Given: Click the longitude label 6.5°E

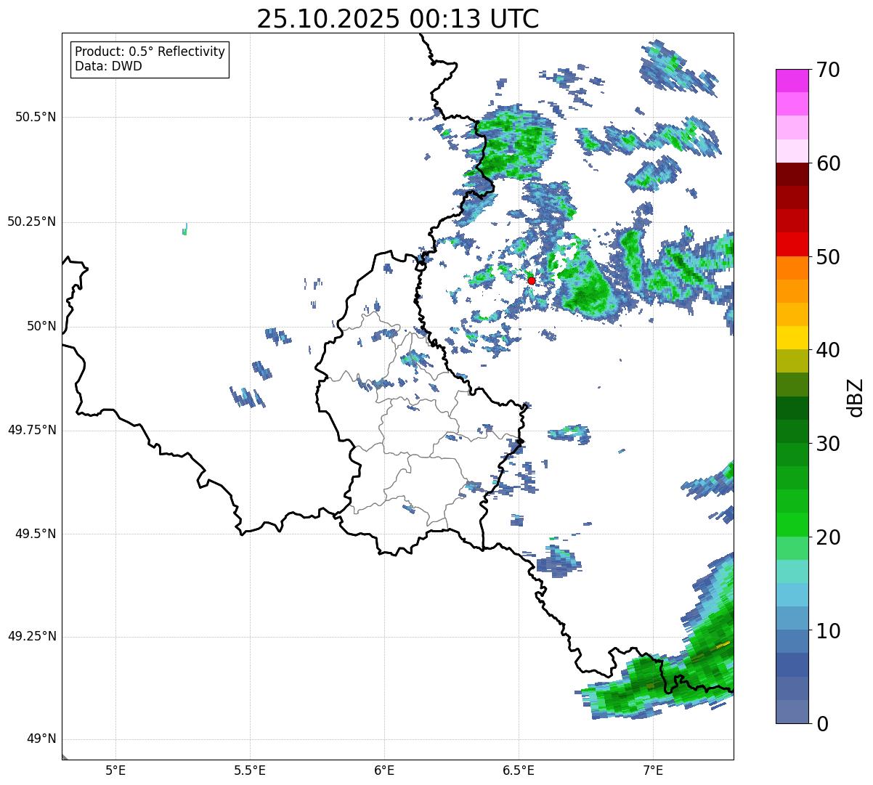Looking at the screenshot, I should tap(519, 770).
